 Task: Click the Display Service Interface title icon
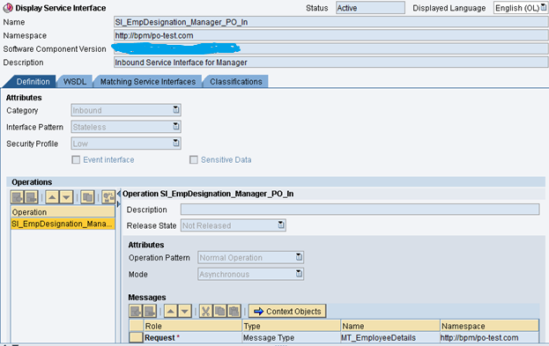coord(8,7)
